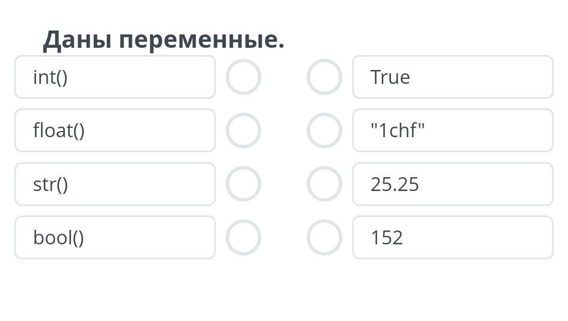568x321 pixels.
Task: Select the circle beside bool()
Action: coord(243,237)
